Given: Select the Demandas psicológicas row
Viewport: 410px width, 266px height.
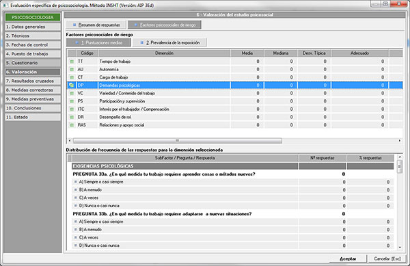Looking at the screenshot, I should coord(235,85).
